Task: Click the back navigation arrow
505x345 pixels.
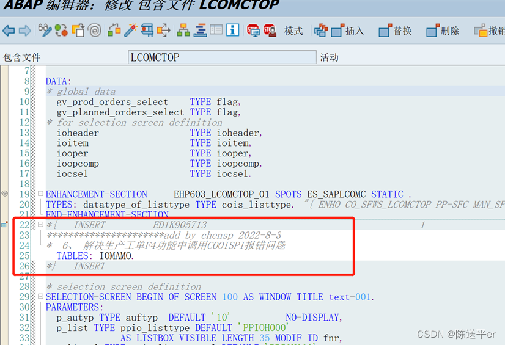Action: [9, 31]
